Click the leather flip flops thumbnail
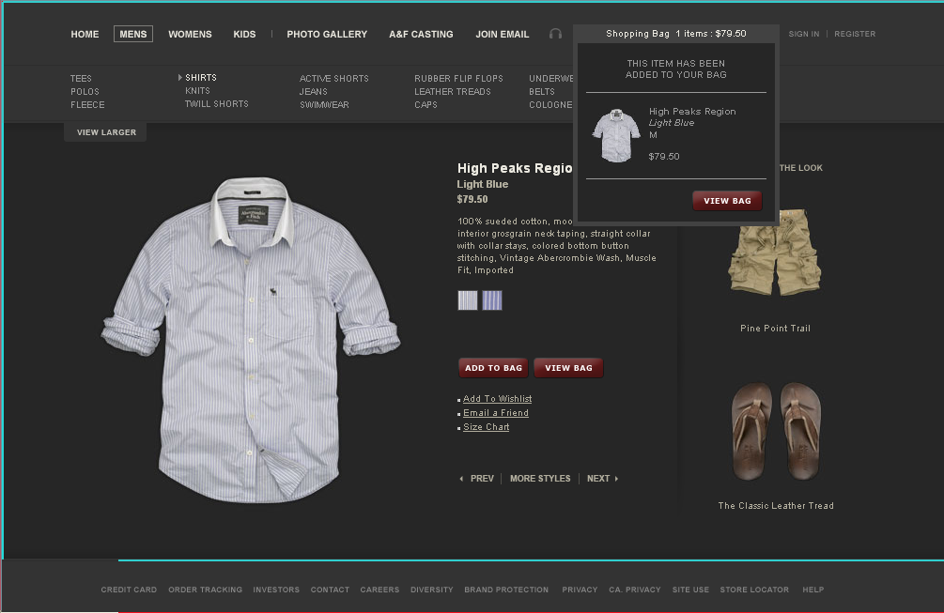This screenshot has height=613, width=944. point(776,431)
